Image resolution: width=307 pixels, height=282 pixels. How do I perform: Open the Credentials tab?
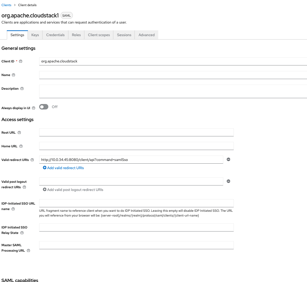pos(55,35)
